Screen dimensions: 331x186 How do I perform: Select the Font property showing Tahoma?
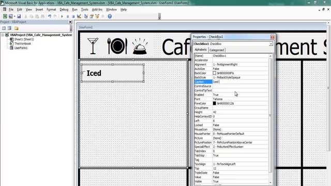point(231,99)
